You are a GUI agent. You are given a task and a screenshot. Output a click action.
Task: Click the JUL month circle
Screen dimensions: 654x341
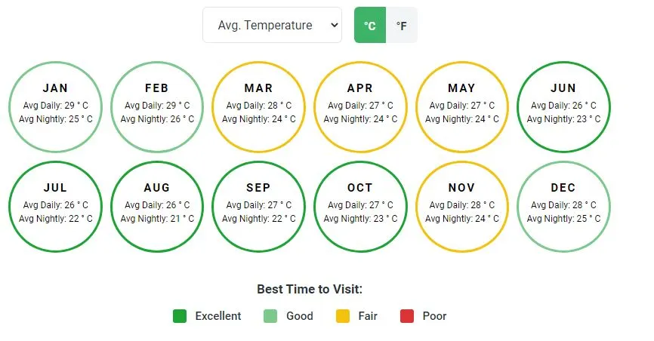(x=55, y=207)
